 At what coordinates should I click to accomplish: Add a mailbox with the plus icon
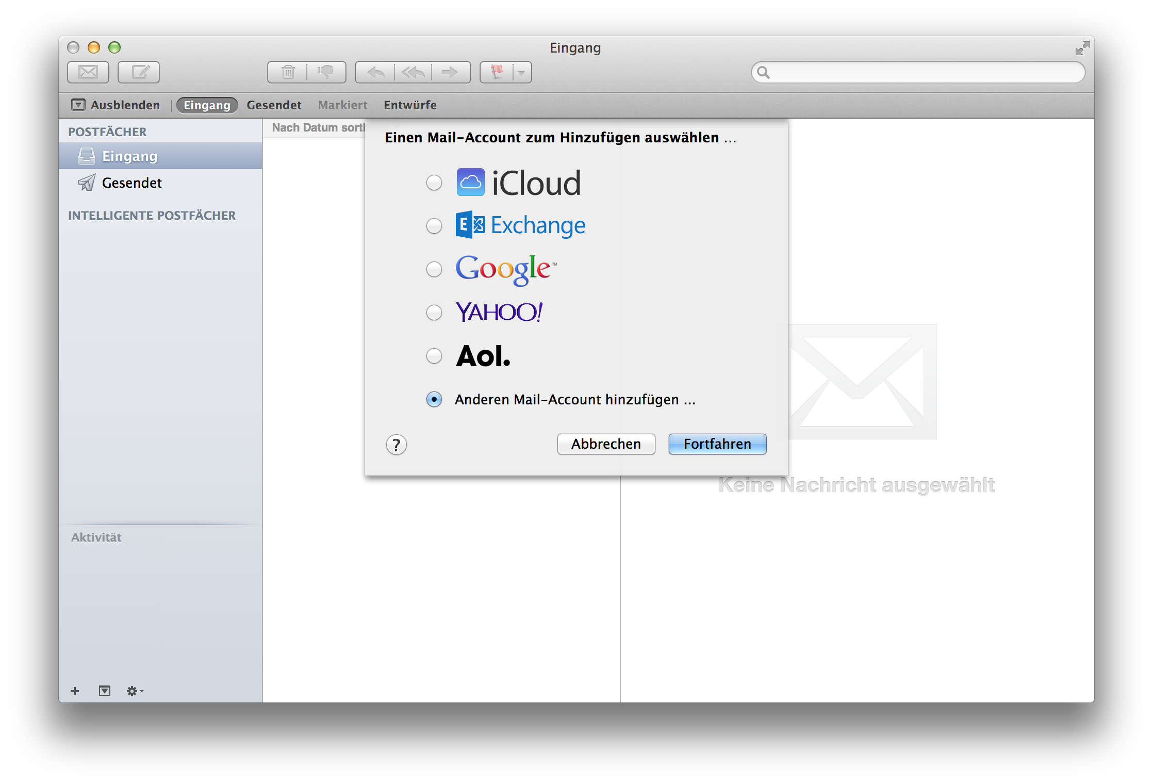pyautogui.click(x=75, y=691)
